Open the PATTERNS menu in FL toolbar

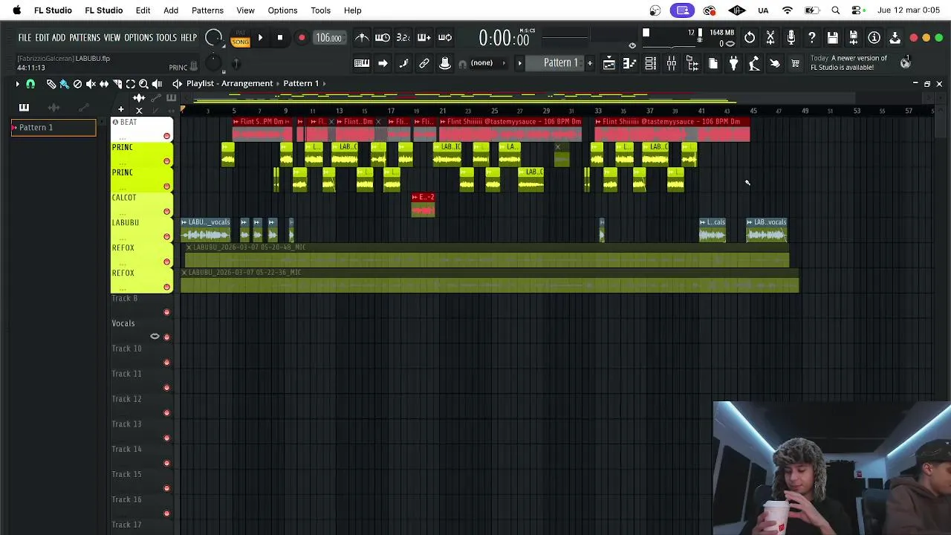[x=85, y=38]
